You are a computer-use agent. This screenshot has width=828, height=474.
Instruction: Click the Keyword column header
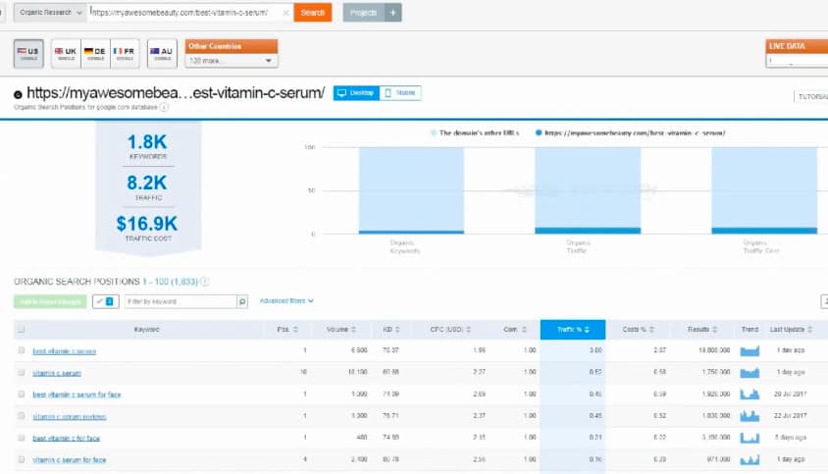146,329
